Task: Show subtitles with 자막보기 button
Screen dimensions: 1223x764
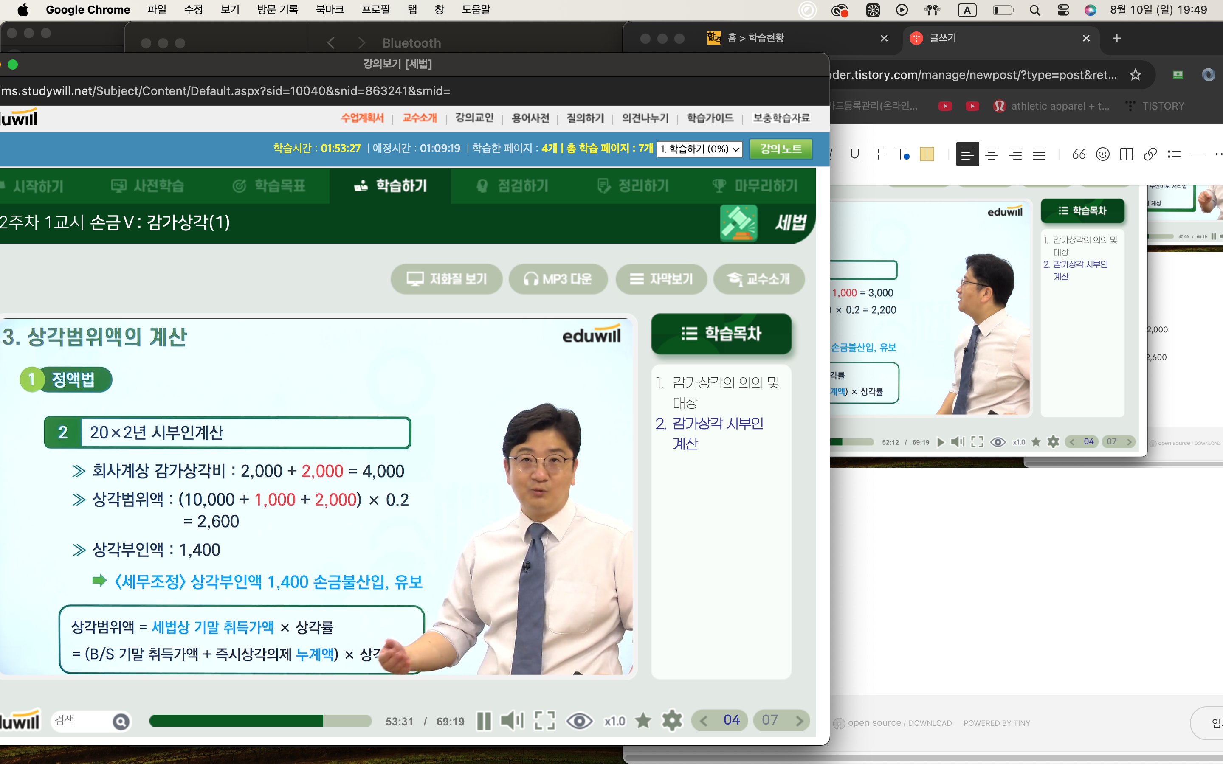Action: pos(662,279)
